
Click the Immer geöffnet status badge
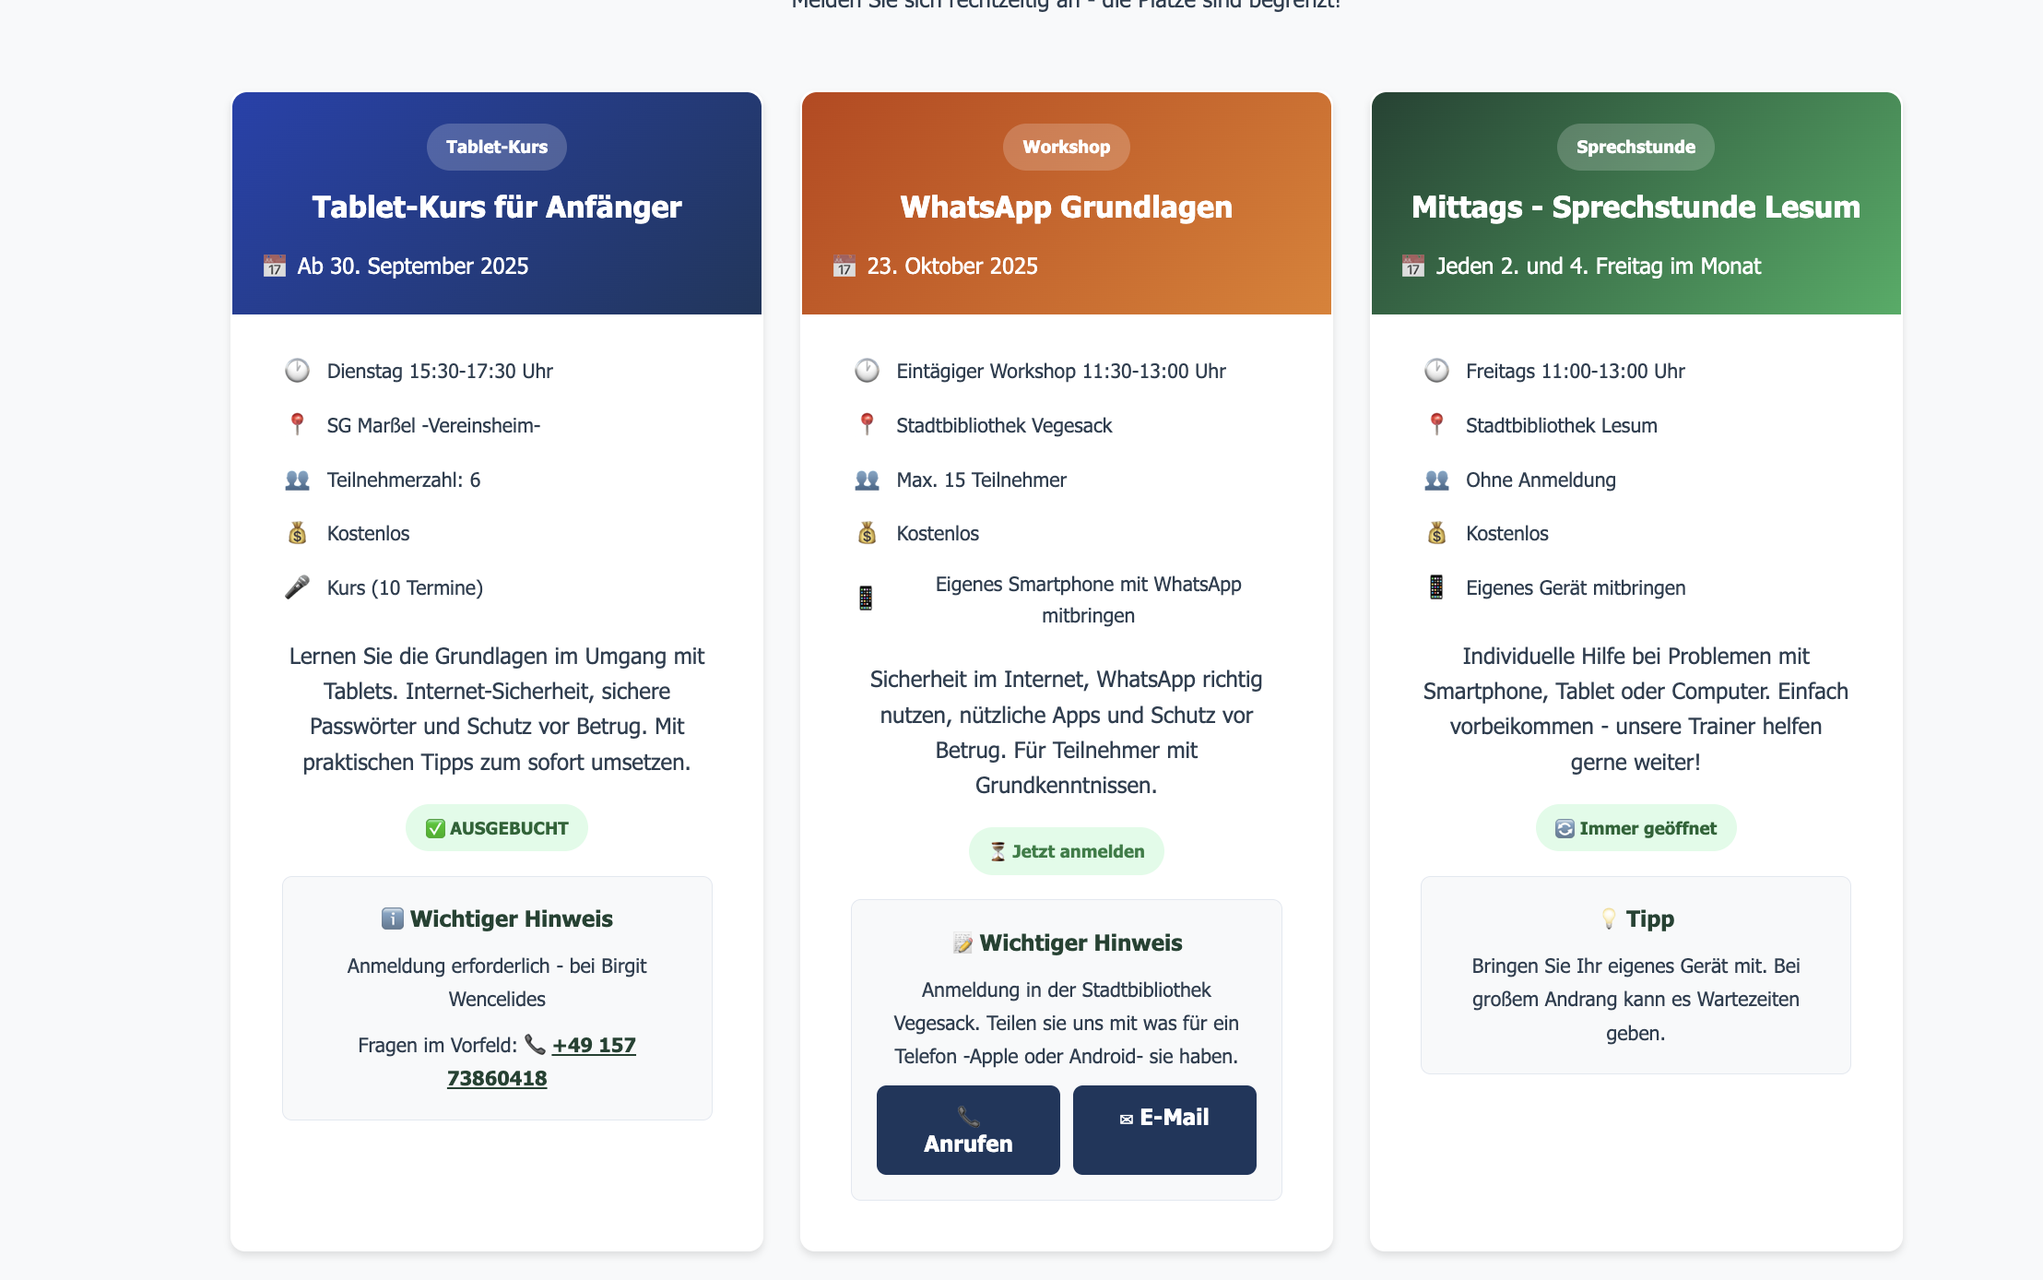pyautogui.click(x=1635, y=828)
